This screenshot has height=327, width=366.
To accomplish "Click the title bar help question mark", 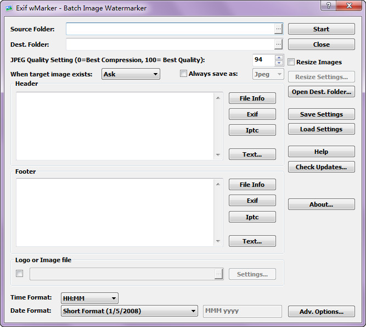I will coord(329,5).
